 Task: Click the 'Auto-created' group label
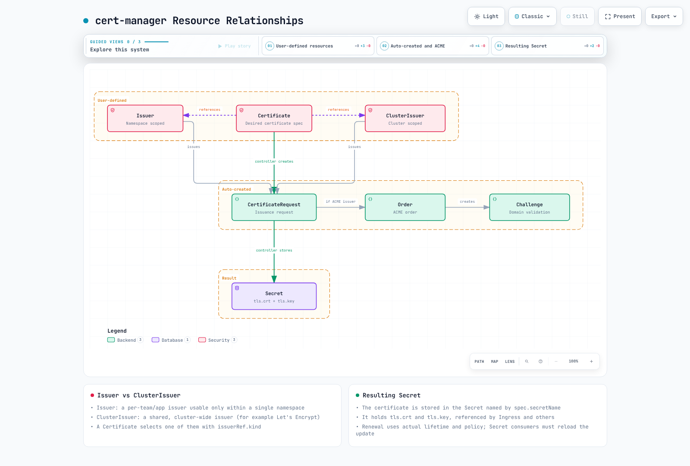[x=236, y=189]
